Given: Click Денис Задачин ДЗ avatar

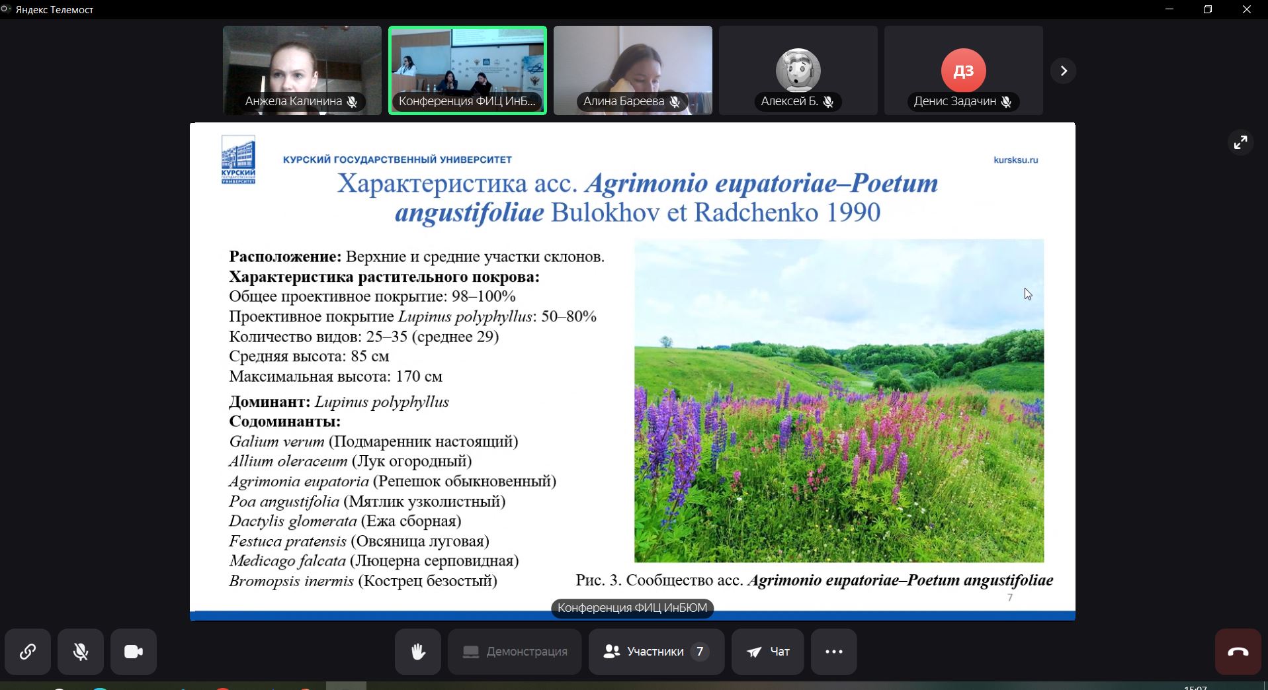Looking at the screenshot, I should (963, 70).
